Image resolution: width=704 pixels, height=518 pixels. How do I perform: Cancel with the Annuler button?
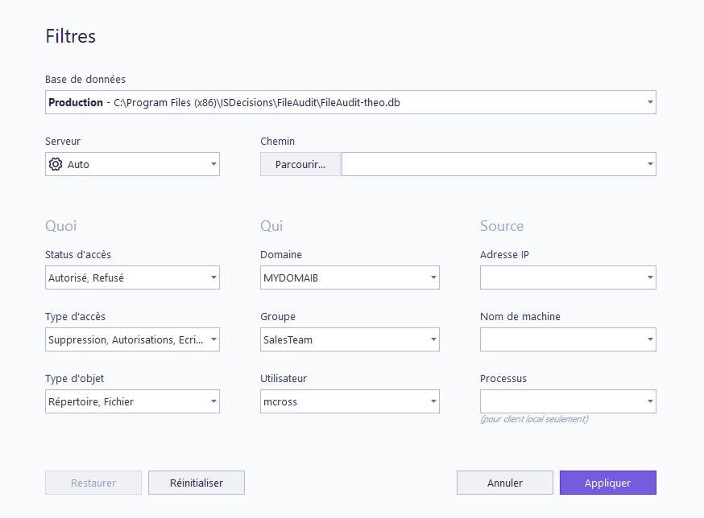(505, 483)
